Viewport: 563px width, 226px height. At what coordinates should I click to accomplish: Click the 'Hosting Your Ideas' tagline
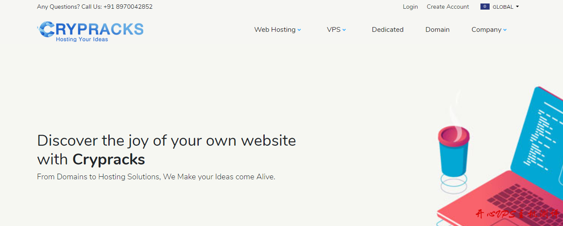(82, 39)
